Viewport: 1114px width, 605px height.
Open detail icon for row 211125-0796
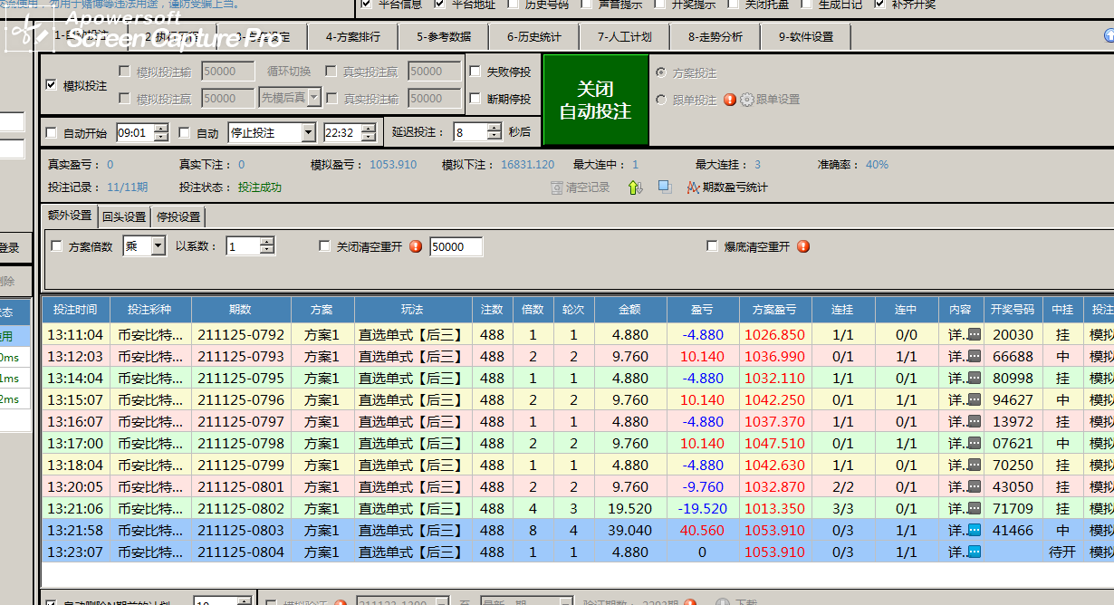tap(974, 399)
